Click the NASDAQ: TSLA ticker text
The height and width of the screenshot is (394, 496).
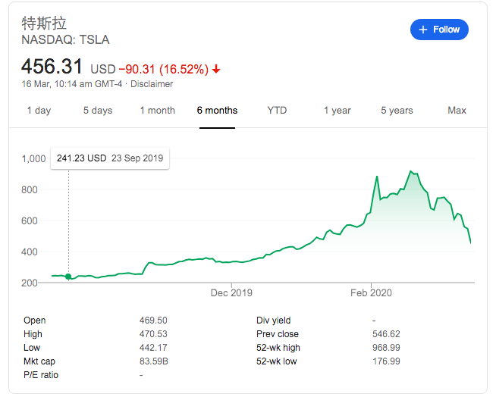[x=65, y=40]
